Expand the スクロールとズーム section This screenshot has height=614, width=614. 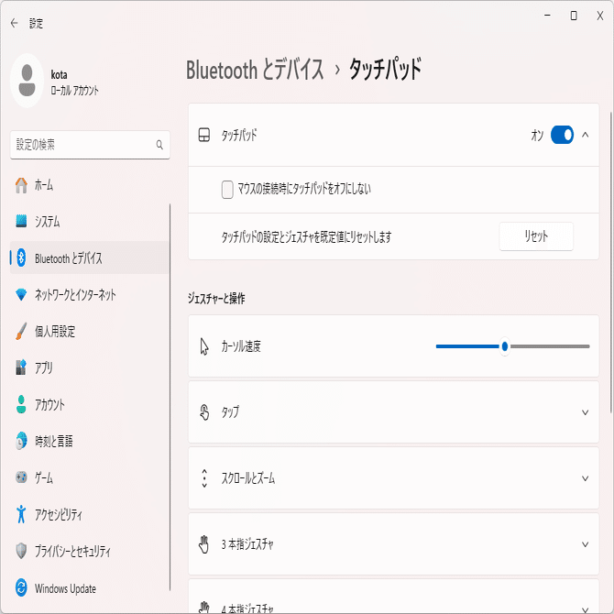[x=586, y=478]
